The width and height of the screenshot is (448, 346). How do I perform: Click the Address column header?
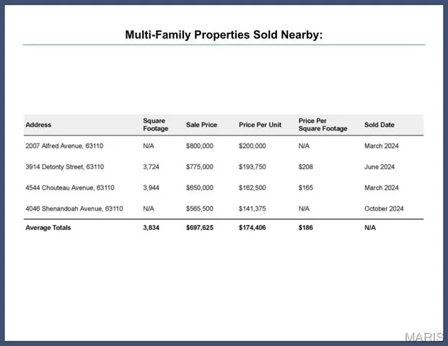click(x=38, y=125)
